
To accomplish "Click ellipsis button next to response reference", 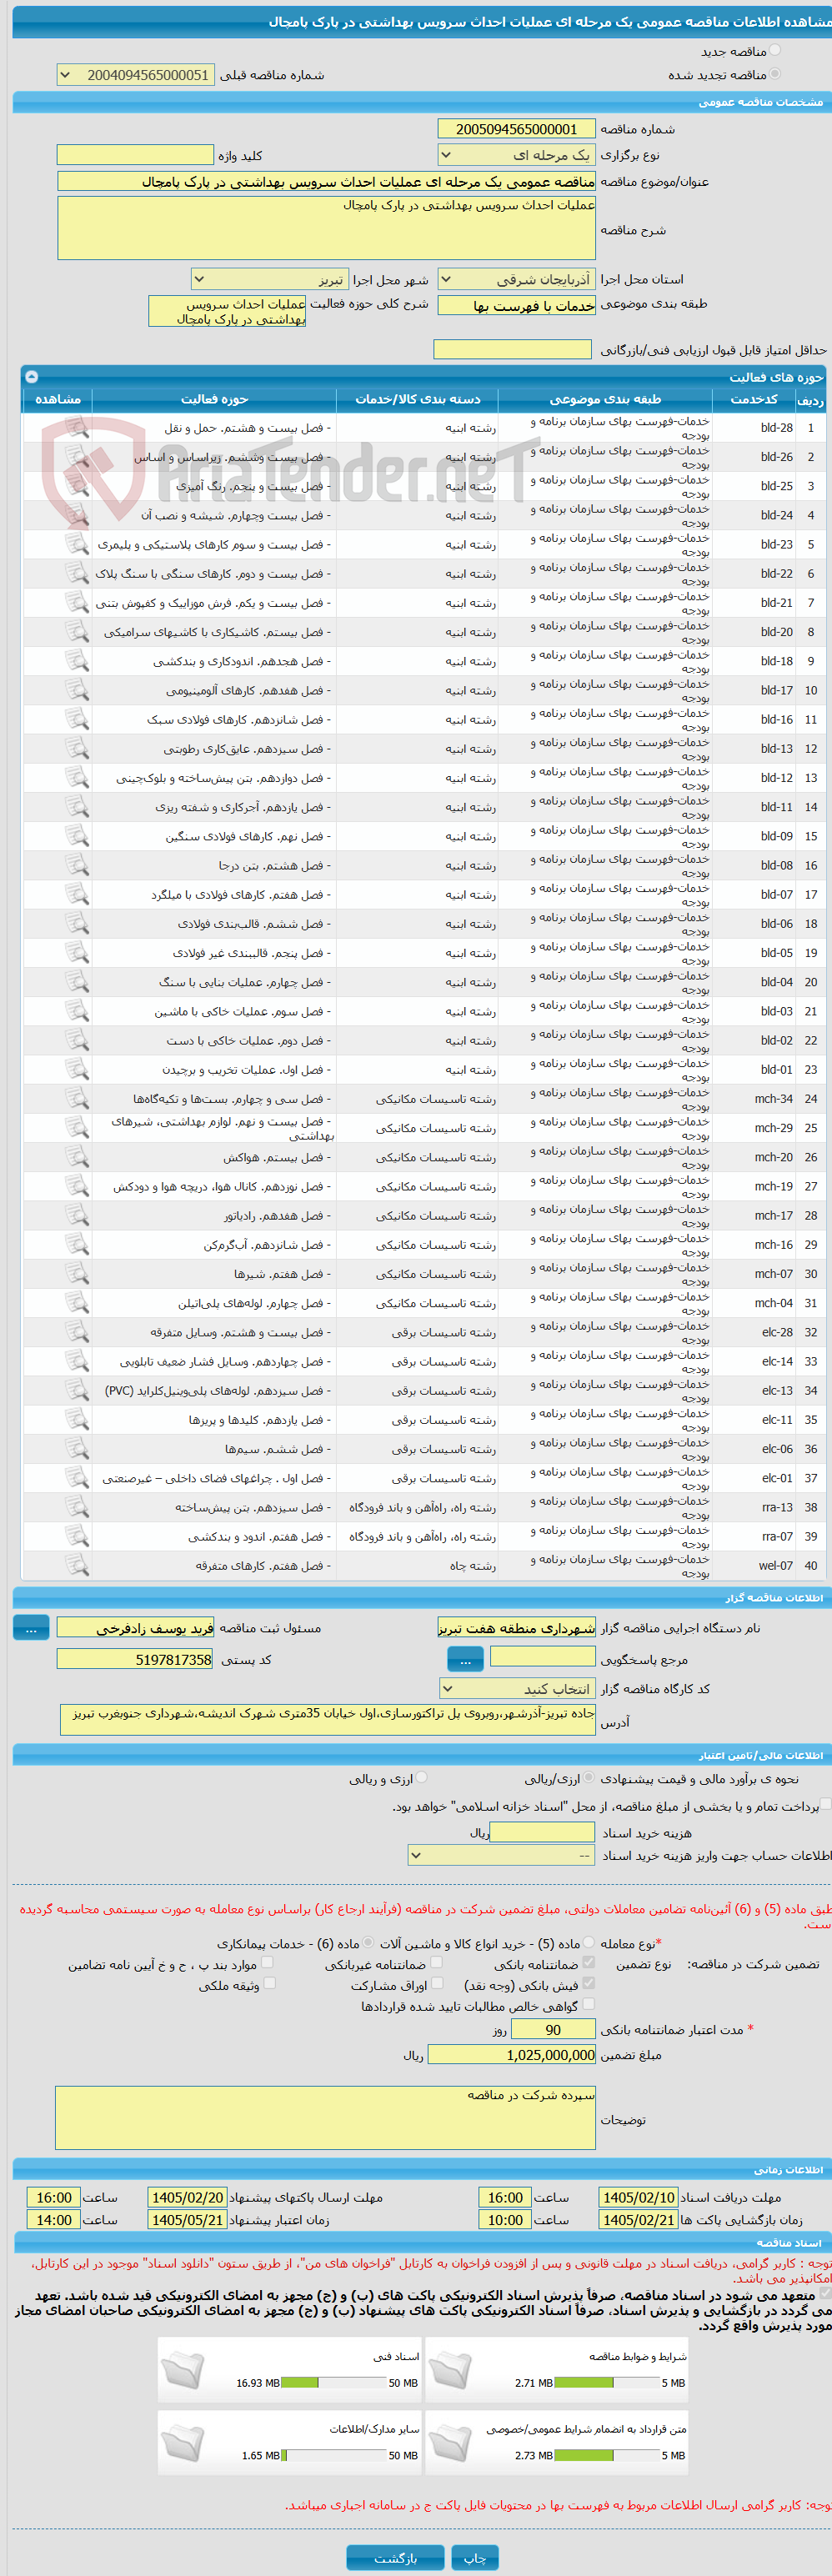I will 465,1659.
